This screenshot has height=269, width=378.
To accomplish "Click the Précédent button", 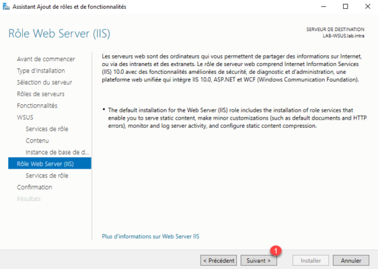I will tap(219, 260).
